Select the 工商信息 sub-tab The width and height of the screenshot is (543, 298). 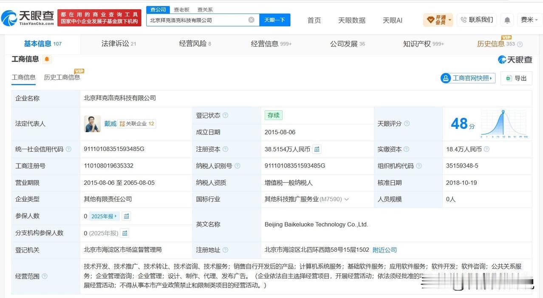point(23,77)
